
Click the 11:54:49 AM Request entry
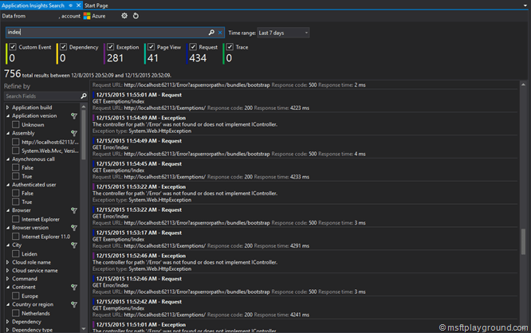tap(305, 147)
